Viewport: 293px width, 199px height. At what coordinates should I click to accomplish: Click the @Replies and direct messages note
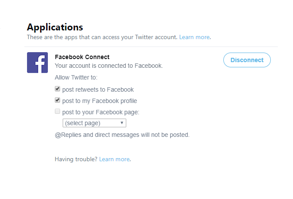point(122,135)
